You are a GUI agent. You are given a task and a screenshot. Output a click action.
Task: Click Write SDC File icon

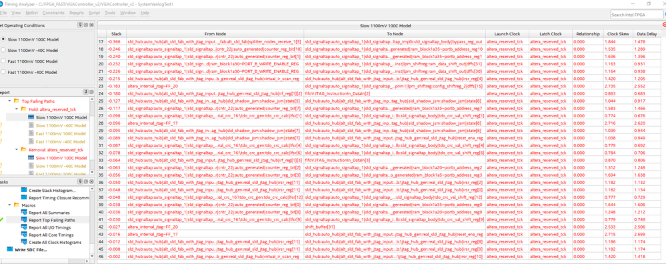(10, 249)
